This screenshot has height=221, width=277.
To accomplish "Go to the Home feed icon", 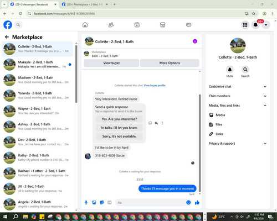I will (85, 25).
